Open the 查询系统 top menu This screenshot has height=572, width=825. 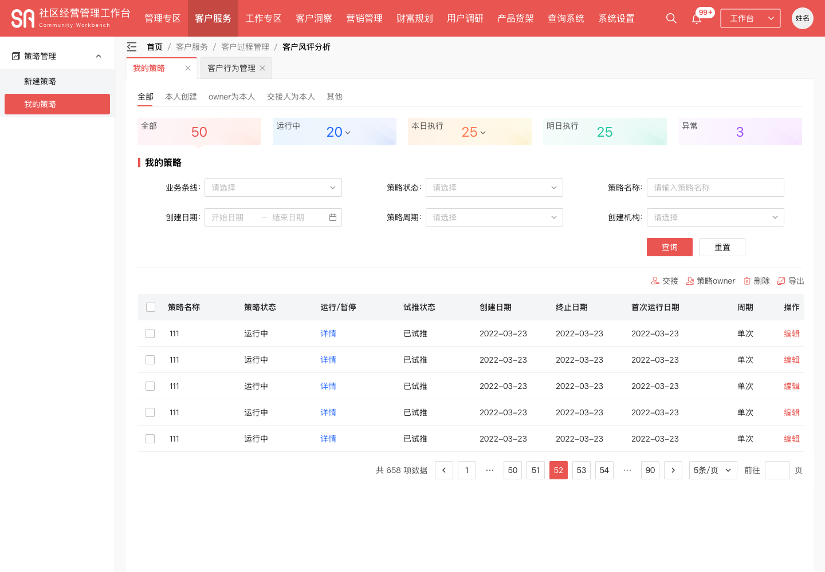click(566, 18)
